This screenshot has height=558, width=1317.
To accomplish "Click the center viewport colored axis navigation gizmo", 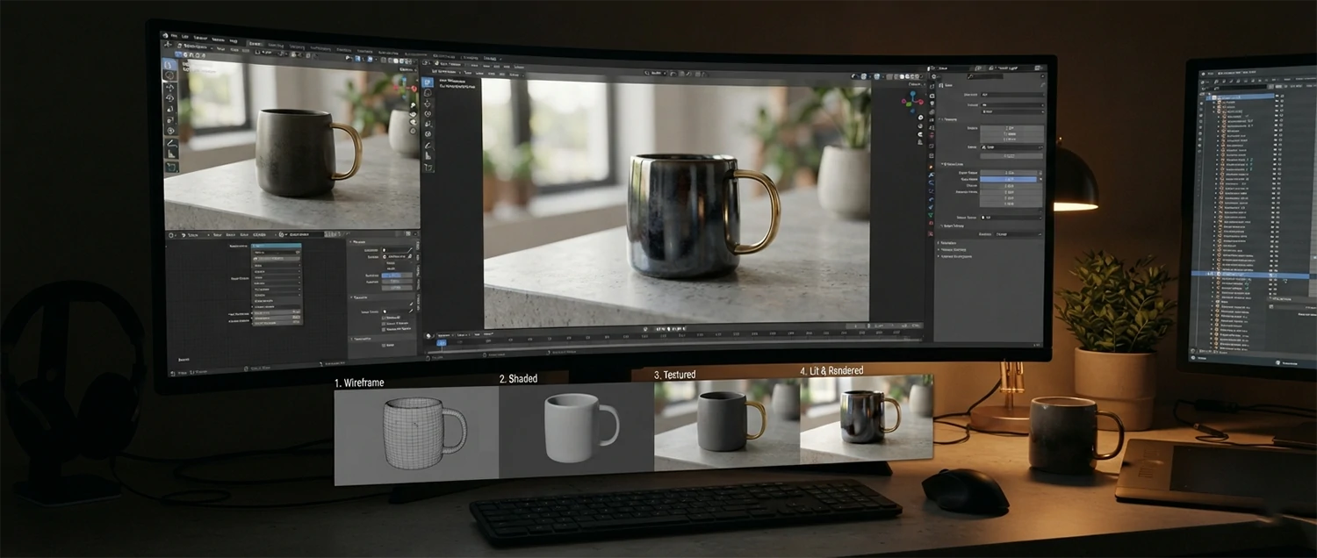I will (912, 102).
